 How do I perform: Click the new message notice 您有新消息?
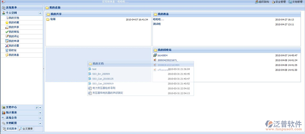coord(115,2)
